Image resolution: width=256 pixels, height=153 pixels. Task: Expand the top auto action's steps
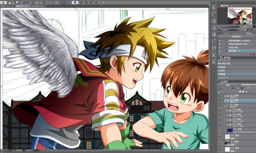pos(227,41)
